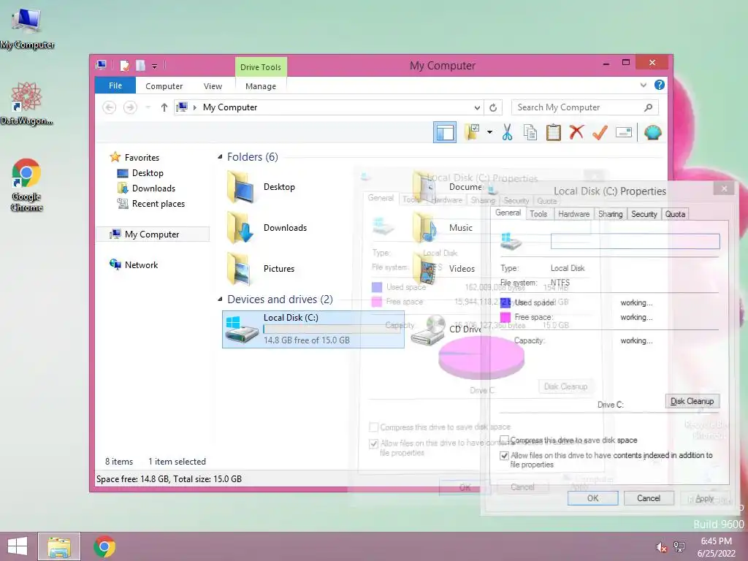Click the orange checkmark Properties icon
The image size is (748, 561).
click(x=600, y=132)
